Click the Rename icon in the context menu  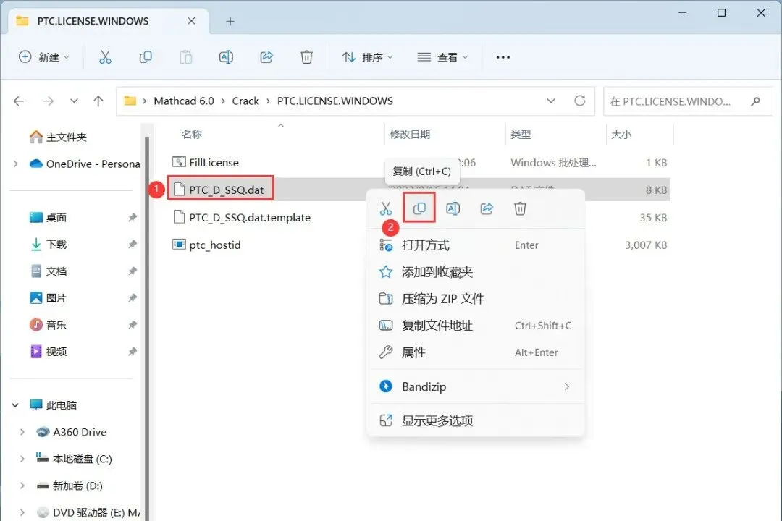[453, 208]
